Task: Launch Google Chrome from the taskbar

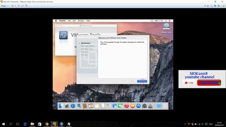Action: click(47, 124)
